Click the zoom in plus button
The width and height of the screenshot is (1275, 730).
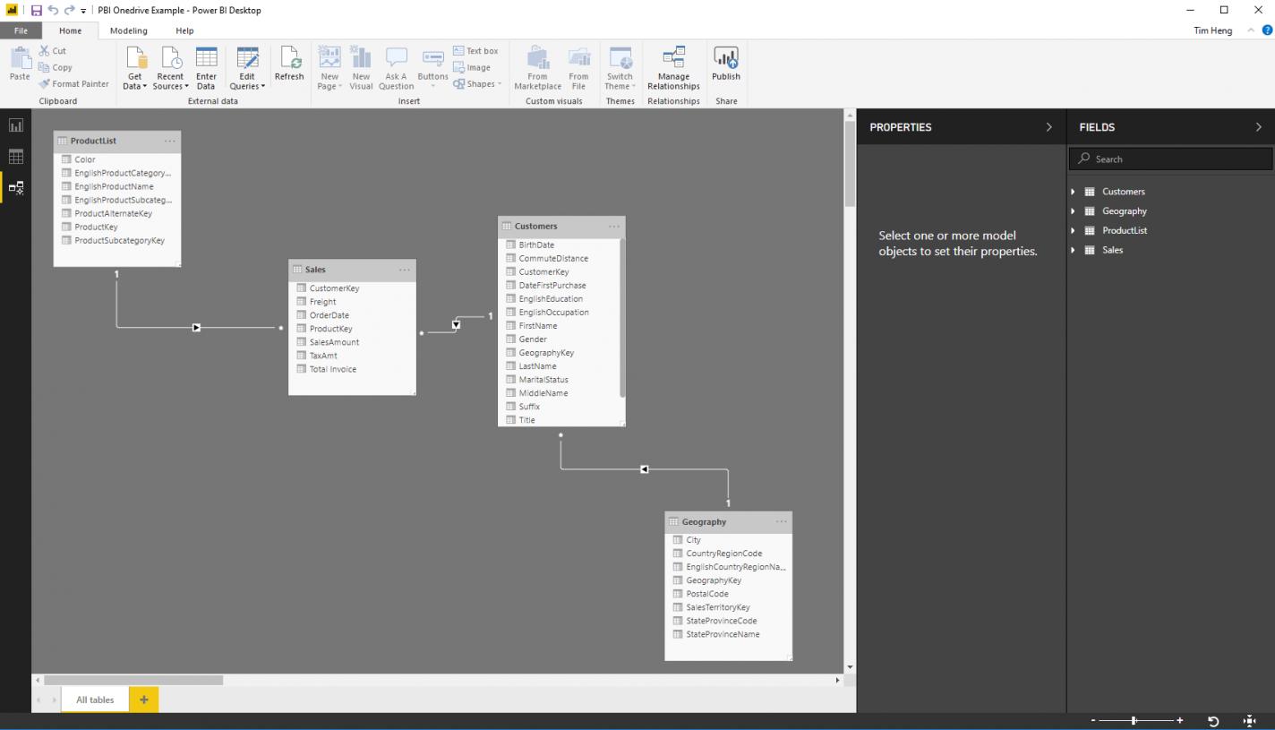point(1180,721)
